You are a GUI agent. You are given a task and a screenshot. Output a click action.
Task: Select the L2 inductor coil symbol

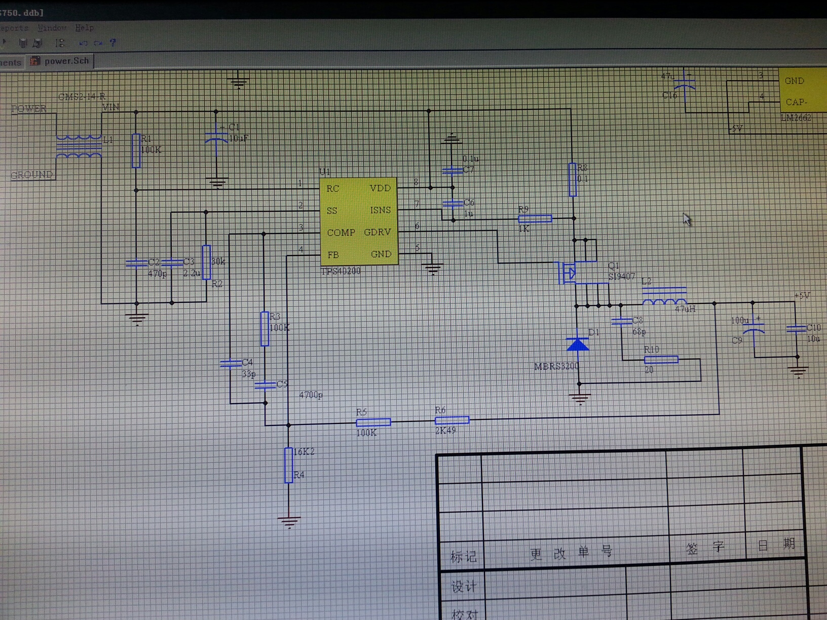click(x=664, y=297)
